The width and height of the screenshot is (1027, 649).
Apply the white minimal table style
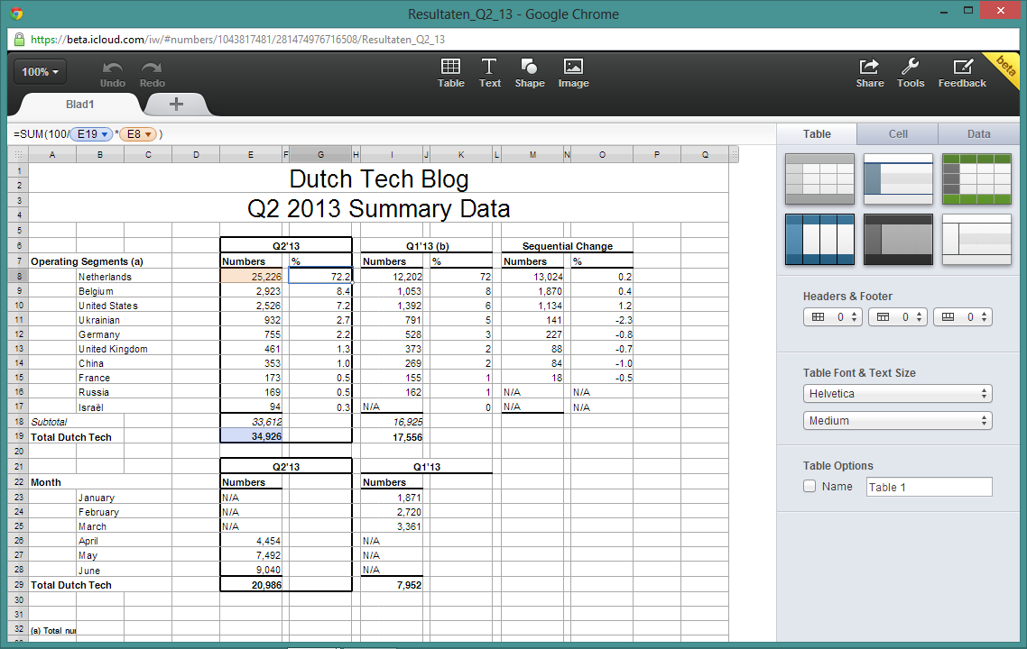click(x=976, y=240)
